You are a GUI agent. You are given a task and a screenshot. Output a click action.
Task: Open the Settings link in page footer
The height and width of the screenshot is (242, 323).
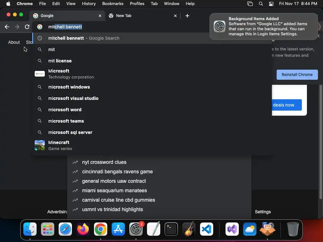point(263,212)
